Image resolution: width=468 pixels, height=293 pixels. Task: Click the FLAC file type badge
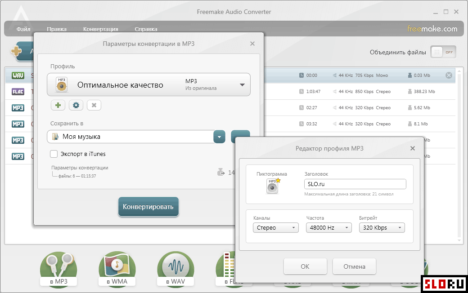(18, 92)
